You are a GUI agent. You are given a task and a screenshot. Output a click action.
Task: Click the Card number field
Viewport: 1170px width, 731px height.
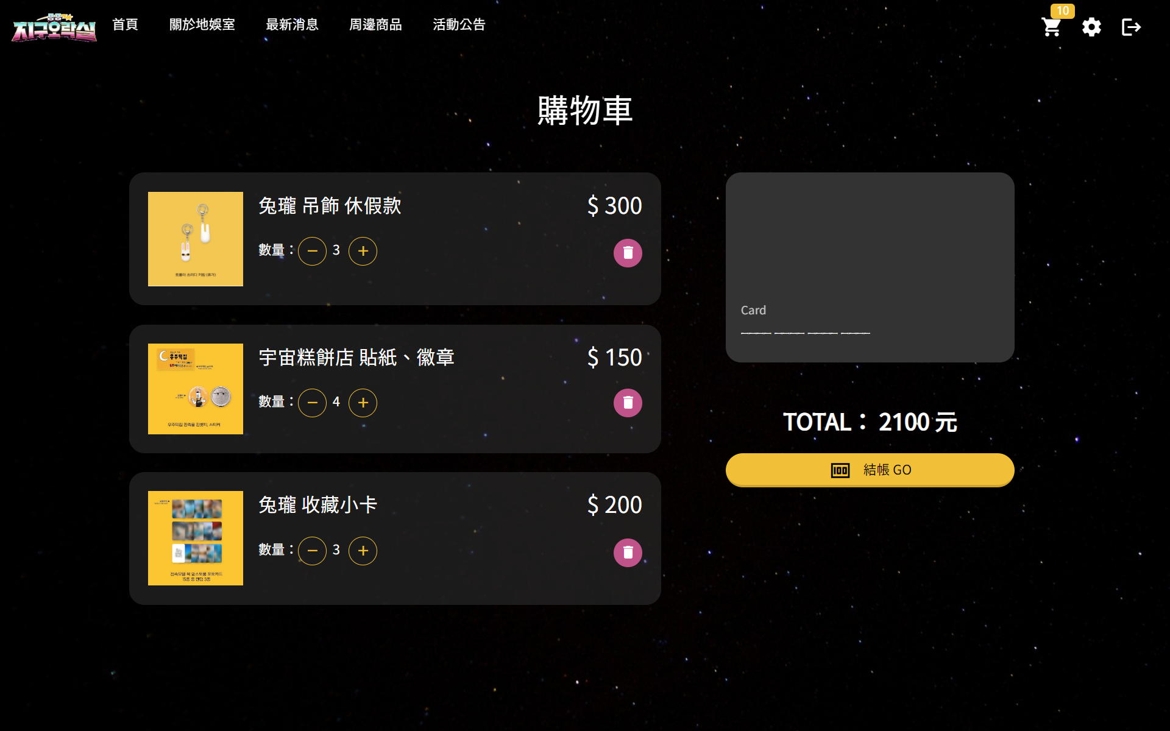805,332
